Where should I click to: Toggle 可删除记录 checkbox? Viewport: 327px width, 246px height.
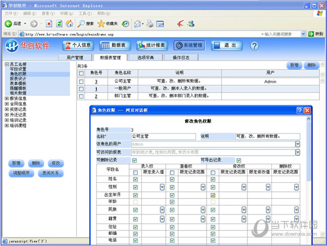135,160
